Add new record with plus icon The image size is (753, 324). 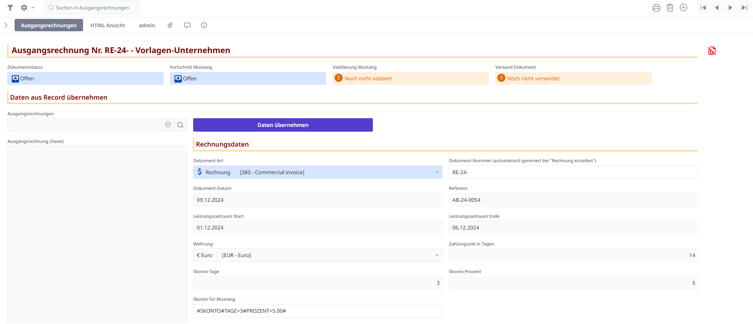(x=683, y=8)
